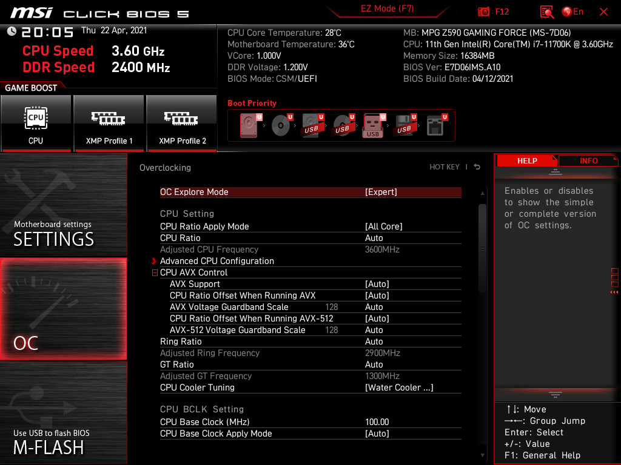Screen dimensions: 621x465
Task: Close the BIOS with the X icon
Action: coord(603,12)
